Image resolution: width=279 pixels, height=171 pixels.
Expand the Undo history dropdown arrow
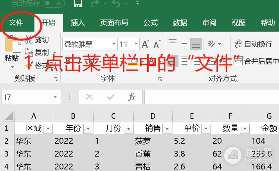126,4
